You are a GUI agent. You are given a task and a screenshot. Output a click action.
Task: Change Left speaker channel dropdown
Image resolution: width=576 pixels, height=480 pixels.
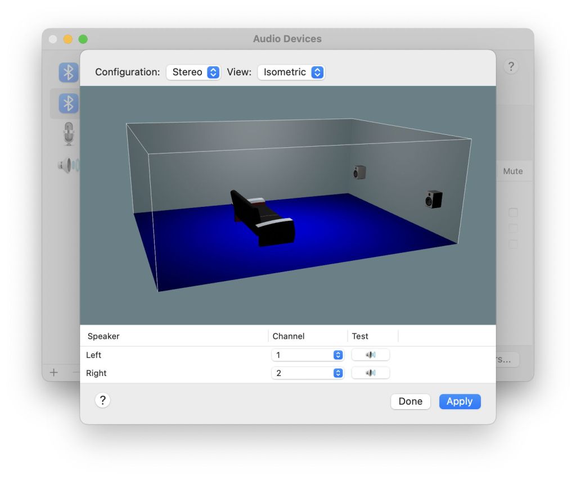click(307, 355)
